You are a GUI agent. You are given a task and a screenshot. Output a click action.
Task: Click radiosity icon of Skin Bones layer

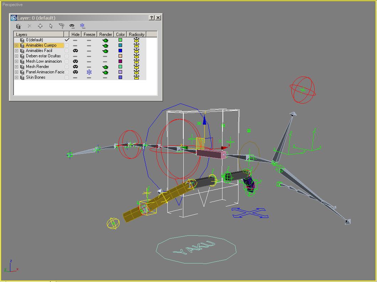(137, 77)
